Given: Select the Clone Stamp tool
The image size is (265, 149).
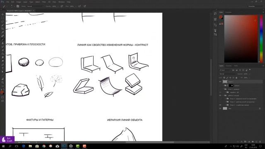Looking at the screenshot, I should (2, 43).
